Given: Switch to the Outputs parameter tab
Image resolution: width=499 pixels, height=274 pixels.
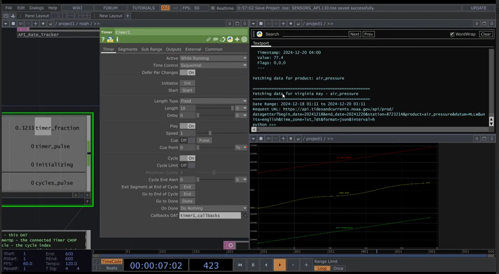Looking at the screenshot, I should pyautogui.click(x=174, y=49).
